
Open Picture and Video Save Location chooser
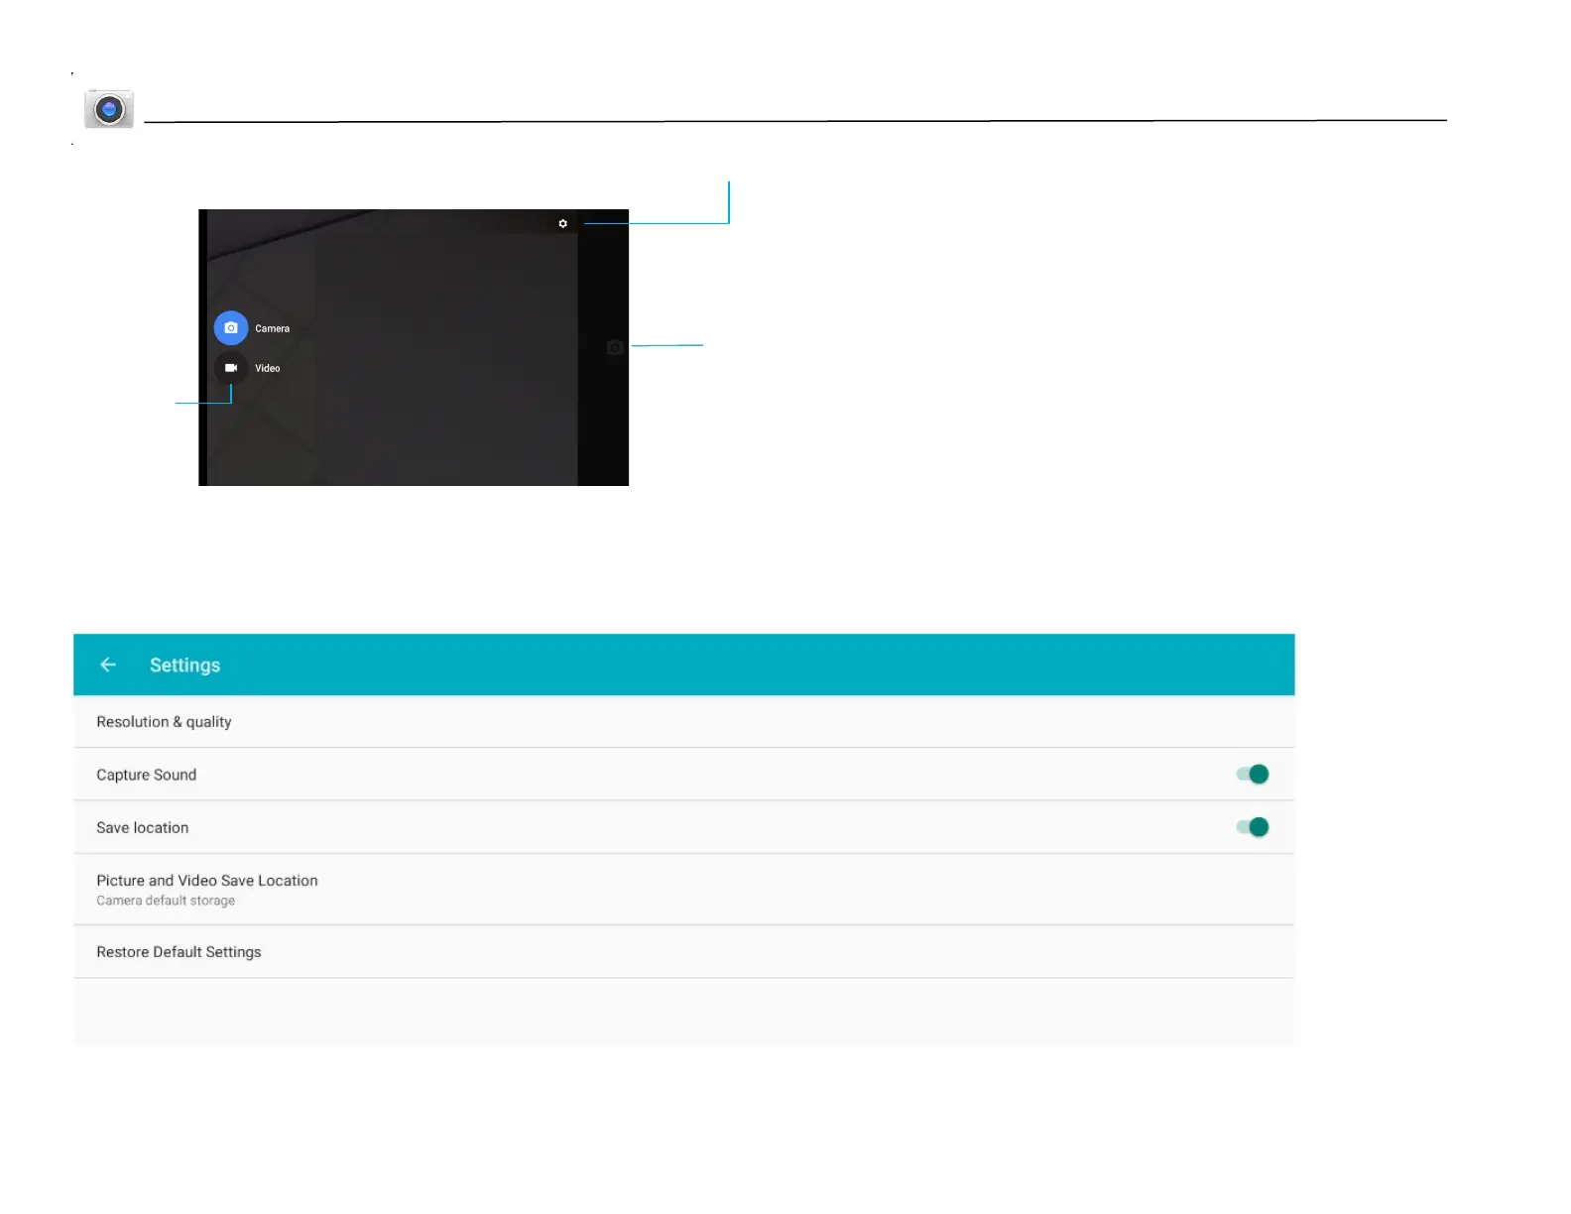(207, 881)
